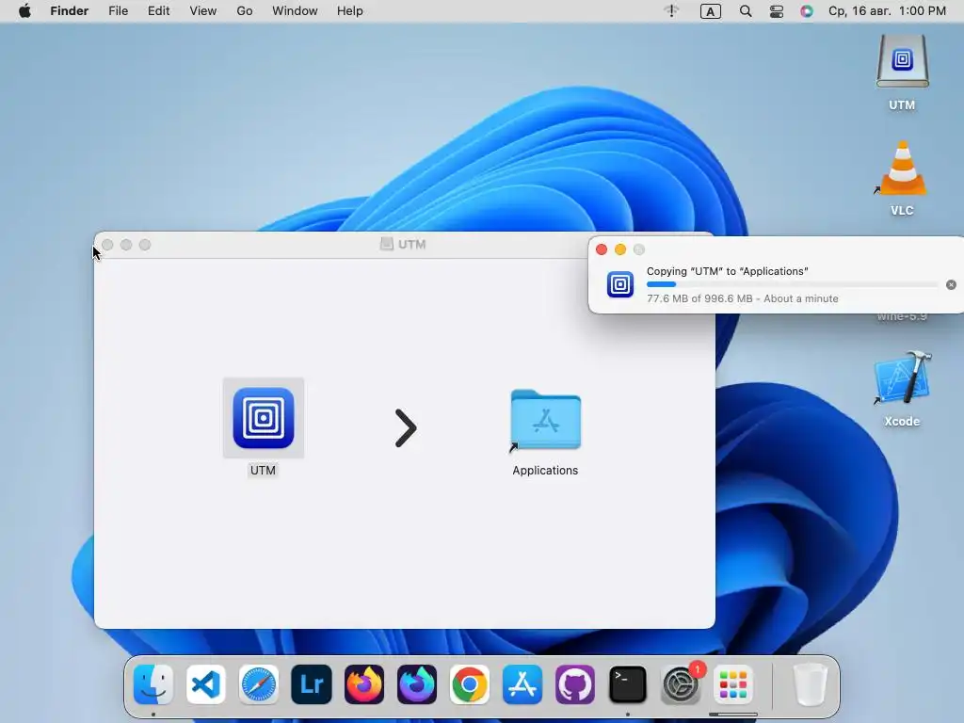Open App Store from the Dock
This screenshot has height=723, width=964.
(x=522, y=684)
